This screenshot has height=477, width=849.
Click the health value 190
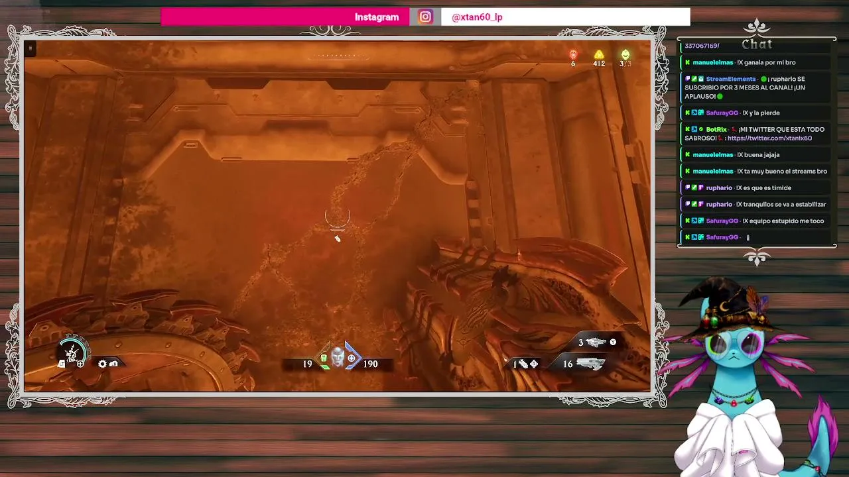coord(370,364)
